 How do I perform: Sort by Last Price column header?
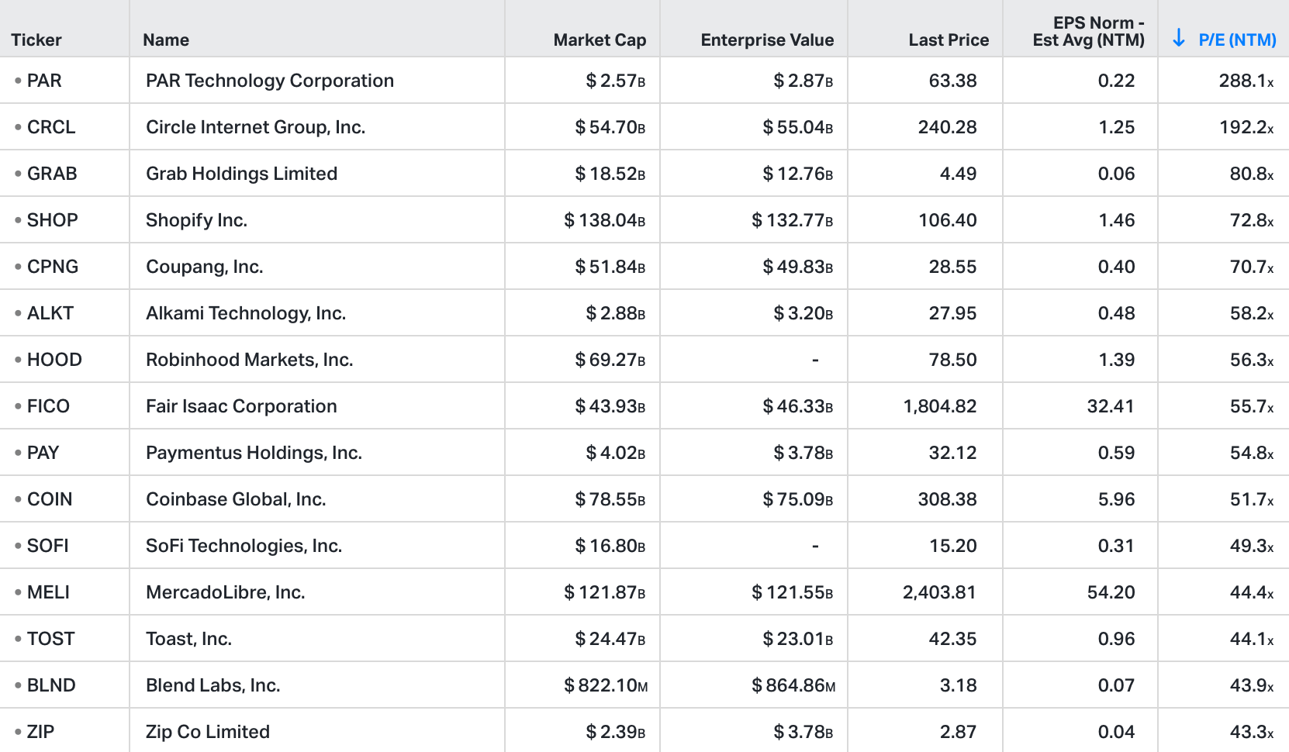click(948, 40)
